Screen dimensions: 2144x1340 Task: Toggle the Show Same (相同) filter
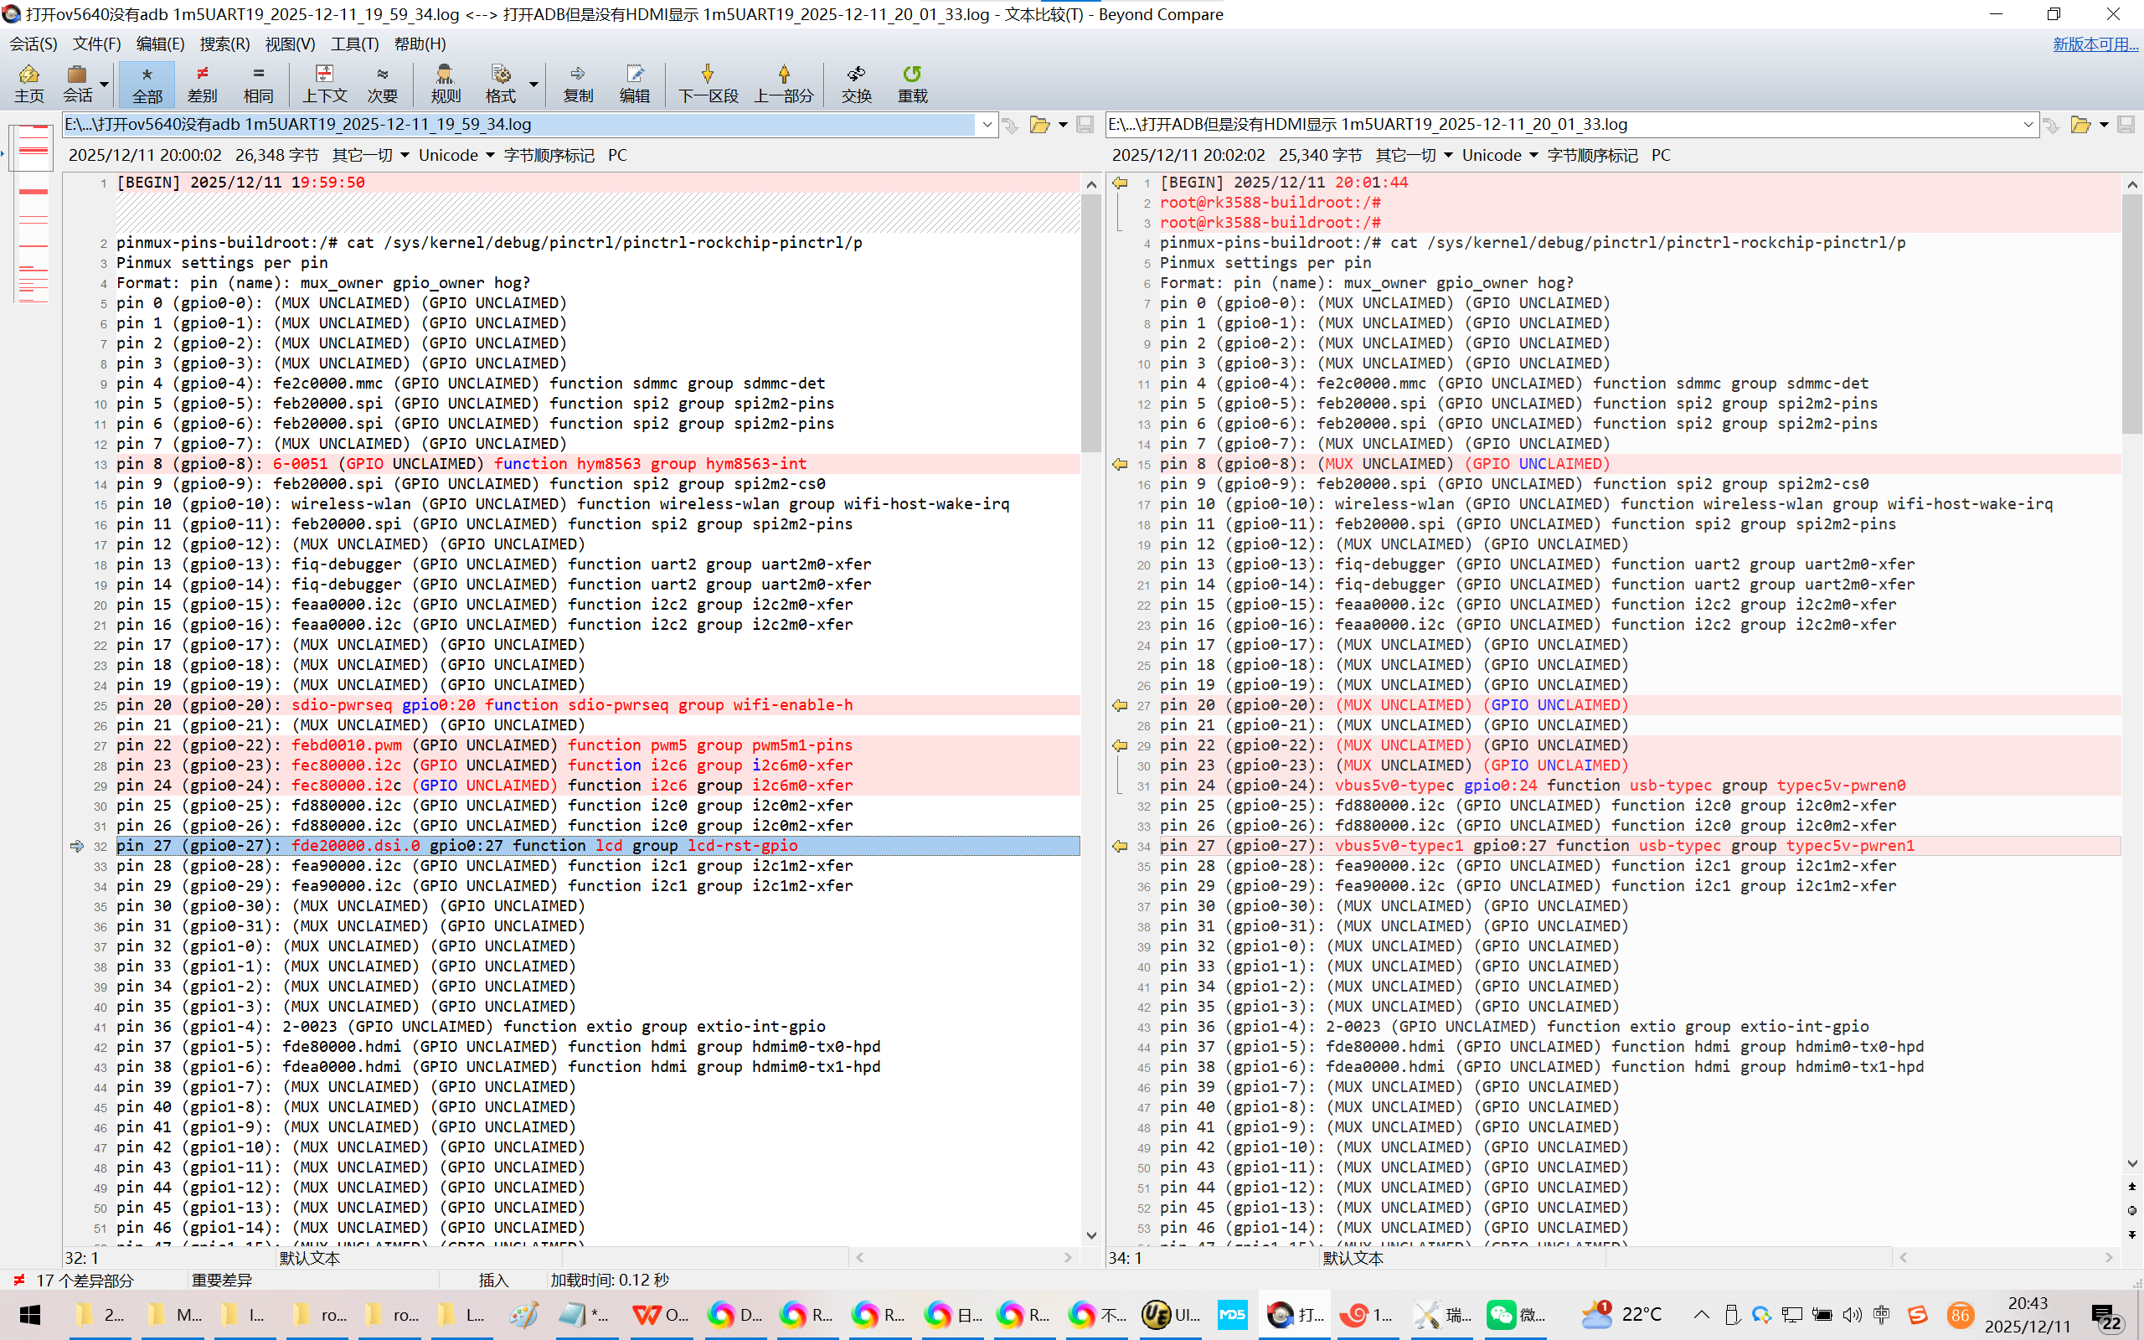[258, 83]
